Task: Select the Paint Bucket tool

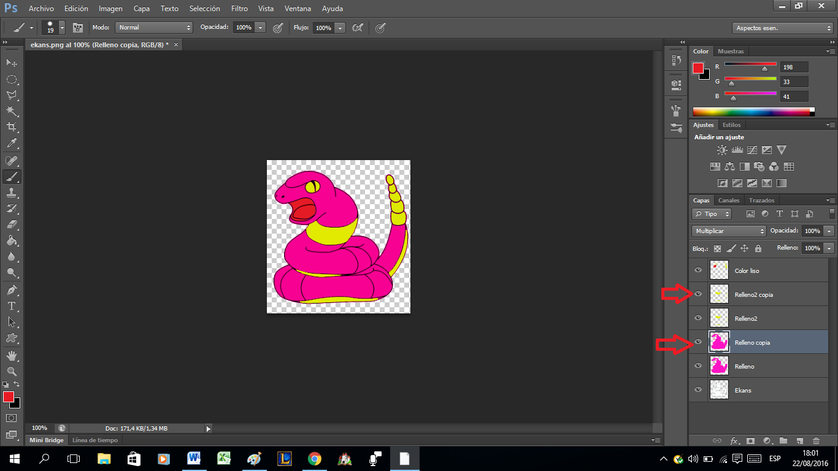Action: tap(12, 240)
